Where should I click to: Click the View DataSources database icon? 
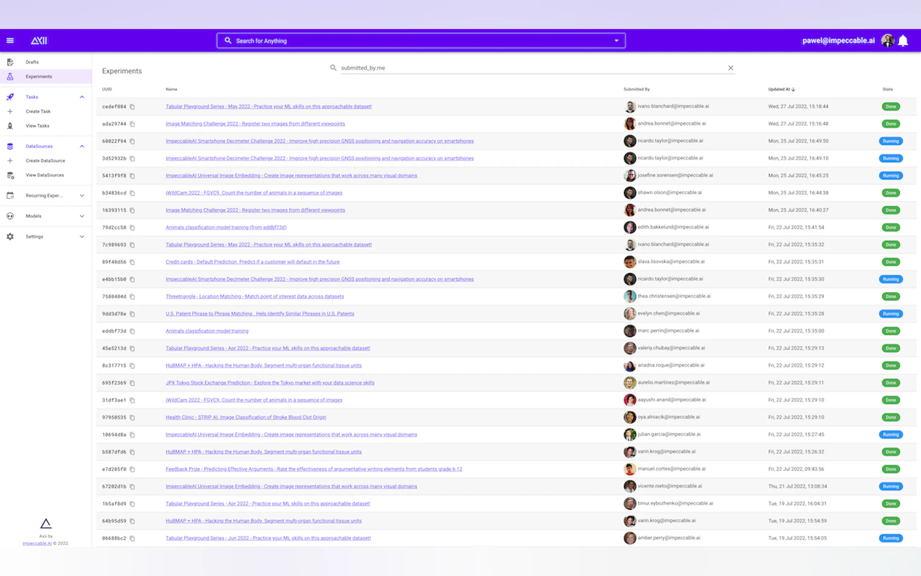point(10,175)
